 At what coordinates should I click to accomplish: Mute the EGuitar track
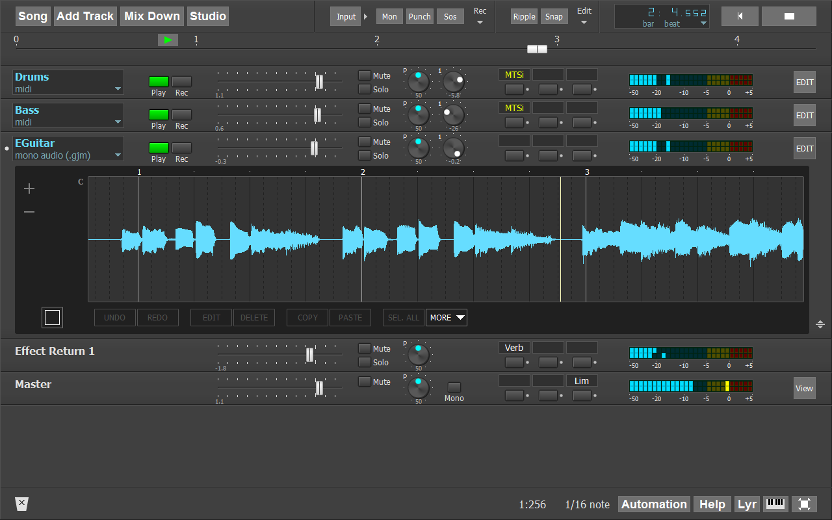[x=365, y=141]
